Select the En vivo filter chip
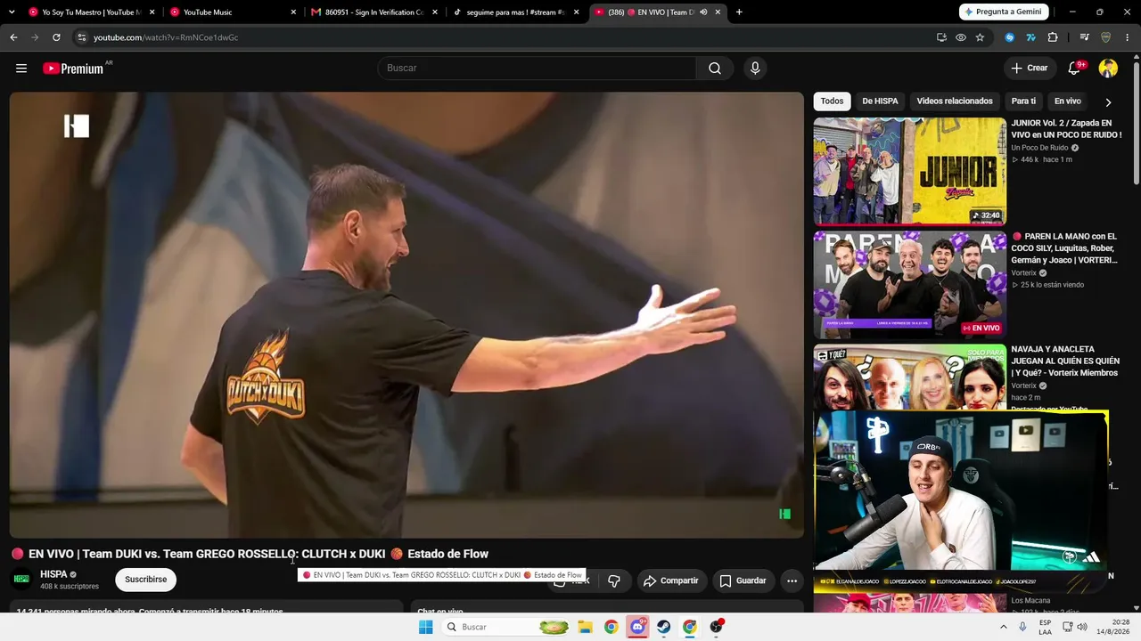 [1067, 101]
